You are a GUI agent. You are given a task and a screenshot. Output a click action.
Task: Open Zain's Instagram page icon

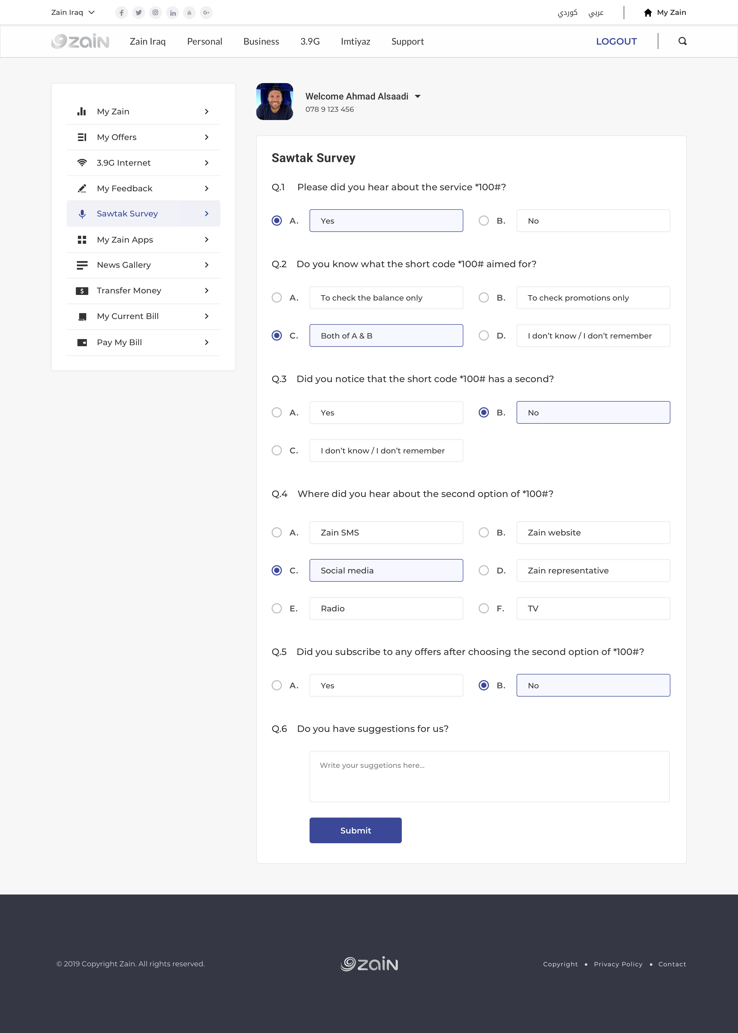pyautogui.click(x=156, y=13)
